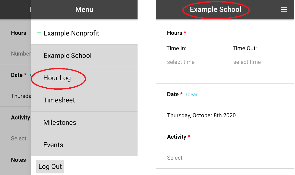Open the Thursday, October 8th 2020 date field
This screenshot has height=175, width=295.
pos(201,115)
